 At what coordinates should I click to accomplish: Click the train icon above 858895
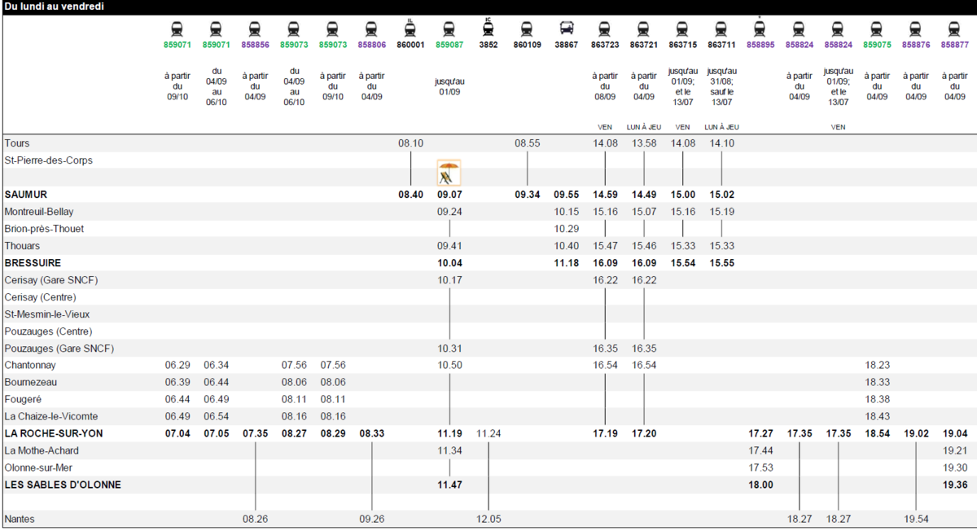[x=760, y=29]
